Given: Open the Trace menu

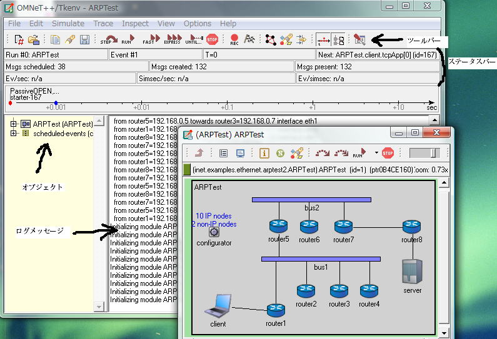Looking at the screenshot, I should coord(103,24).
